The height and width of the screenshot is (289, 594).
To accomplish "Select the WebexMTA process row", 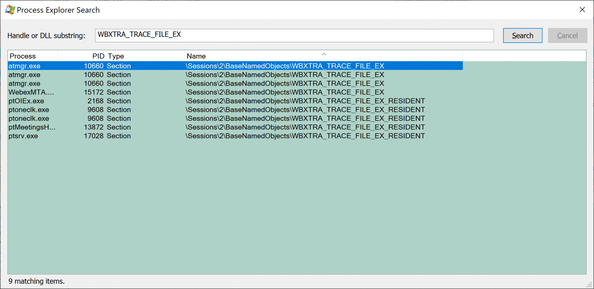I will [31, 92].
